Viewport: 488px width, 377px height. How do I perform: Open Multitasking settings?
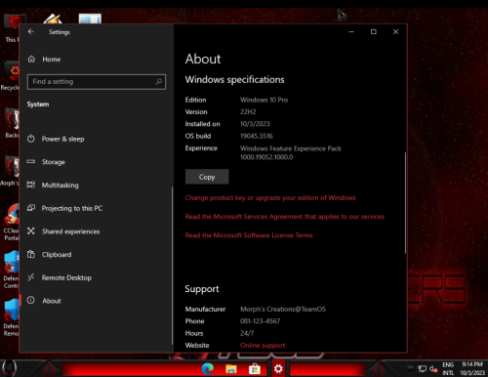96,186
